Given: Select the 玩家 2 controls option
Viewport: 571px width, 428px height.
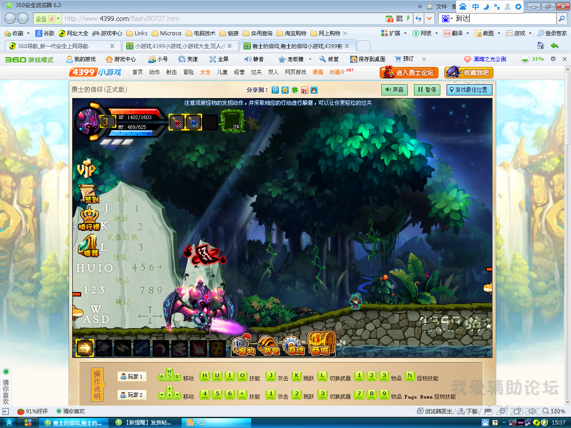Looking at the screenshot, I should (x=132, y=395).
